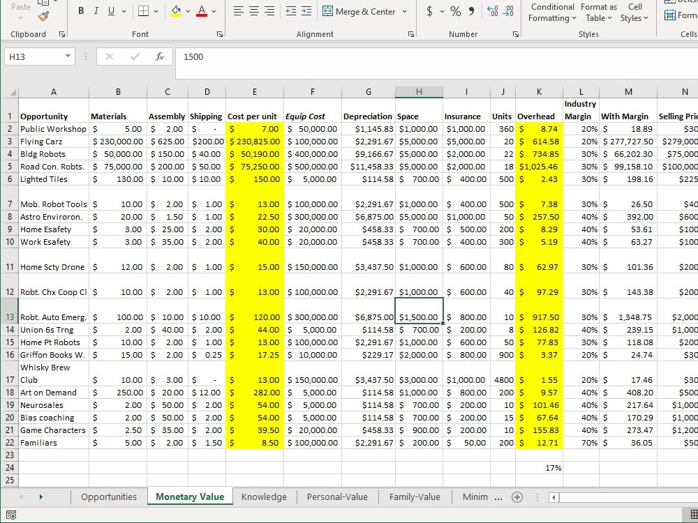The width and height of the screenshot is (698, 523).
Task: Toggle Italic formatting
Action: (x=96, y=11)
